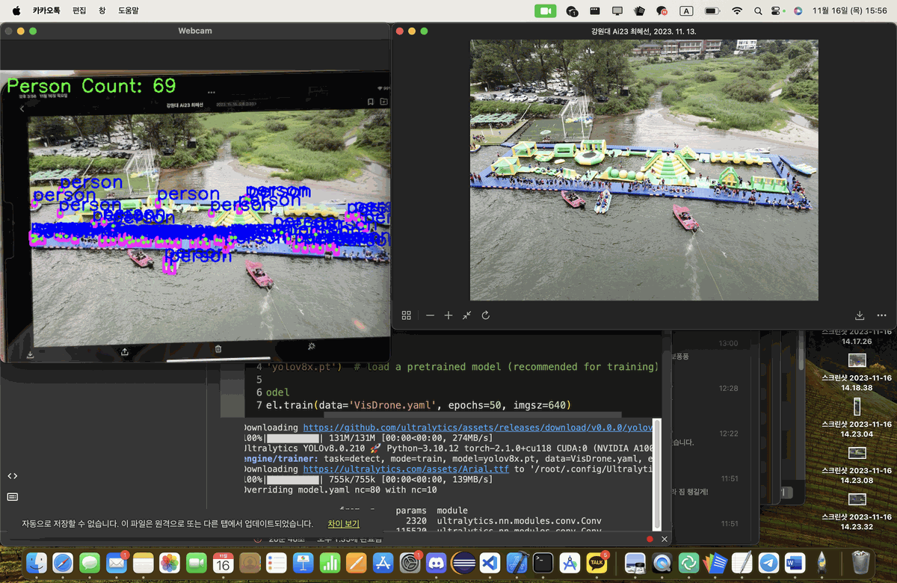Viewport: 897px width, 583px height.
Task: Open Safari from the Dock
Action: 63,563
